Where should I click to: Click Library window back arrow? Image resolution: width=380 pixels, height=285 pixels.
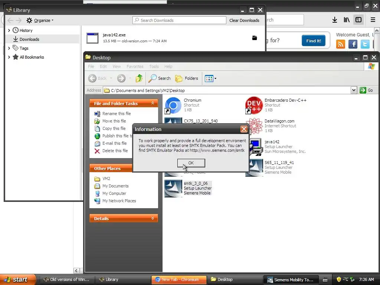pyautogui.click(x=10, y=20)
